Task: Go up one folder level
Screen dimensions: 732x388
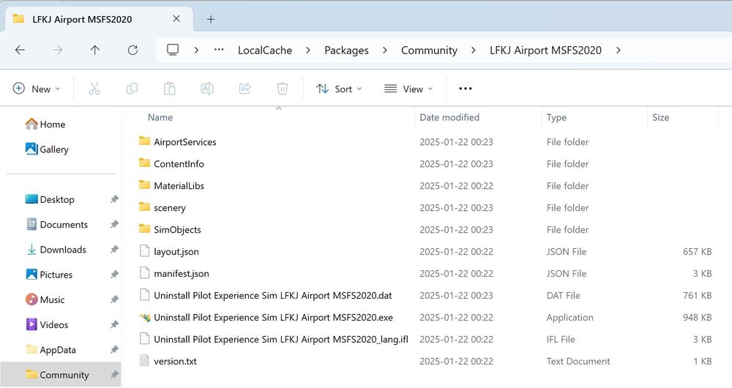Action: 94,50
